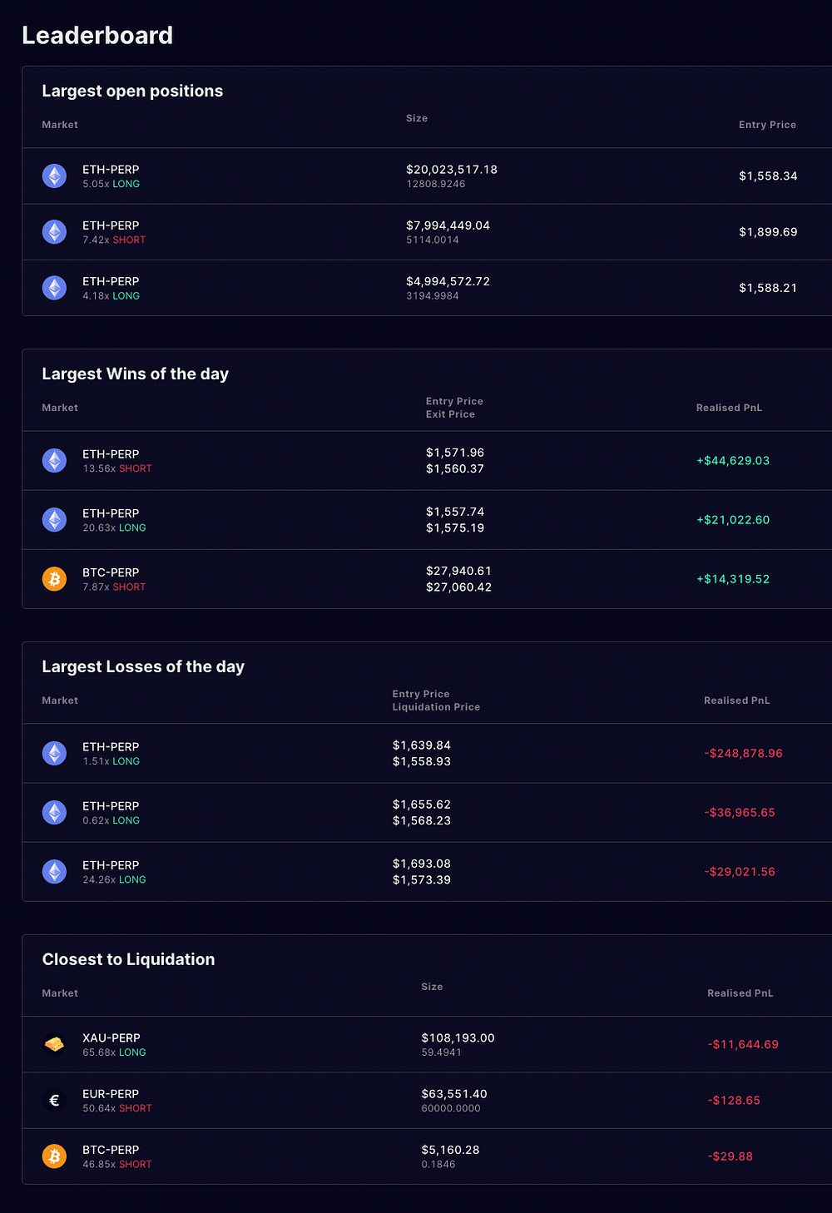Click the gold bar icon for XAU-PERP

(x=54, y=1044)
